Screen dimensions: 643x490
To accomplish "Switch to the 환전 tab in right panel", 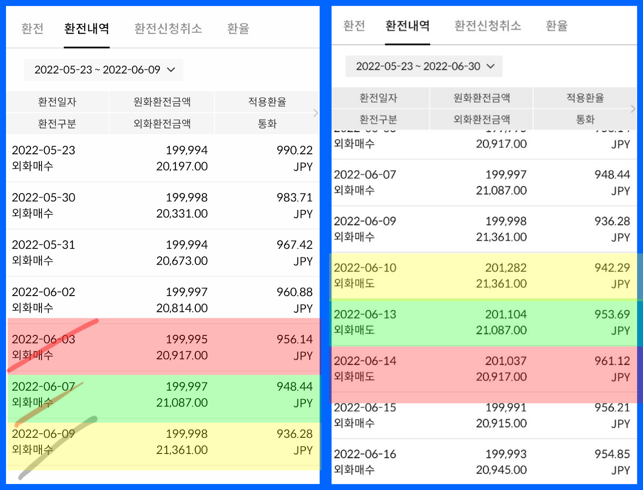I will 353,26.
